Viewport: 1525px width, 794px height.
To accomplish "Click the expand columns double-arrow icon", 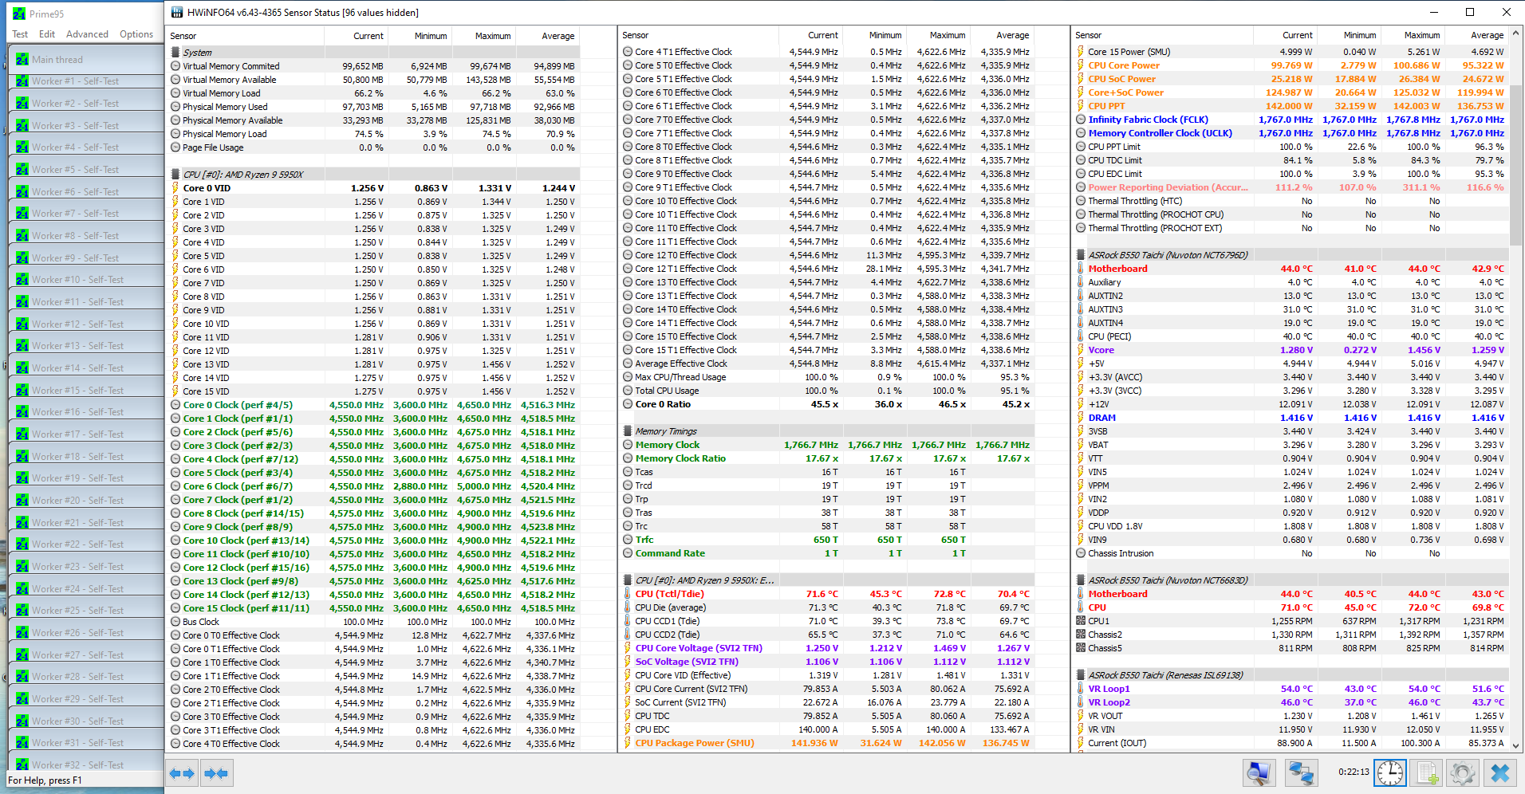I will tap(182, 773).
